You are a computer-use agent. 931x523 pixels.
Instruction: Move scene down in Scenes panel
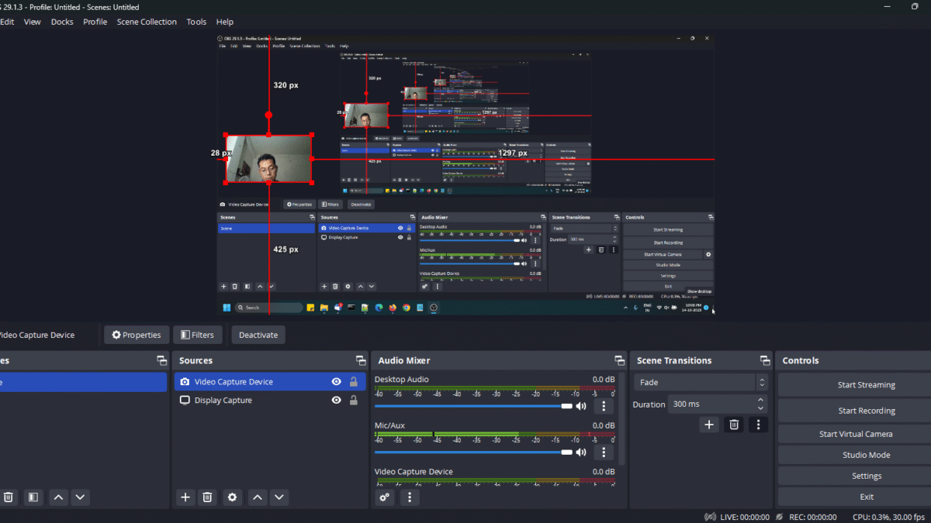(x=80, y=497)
